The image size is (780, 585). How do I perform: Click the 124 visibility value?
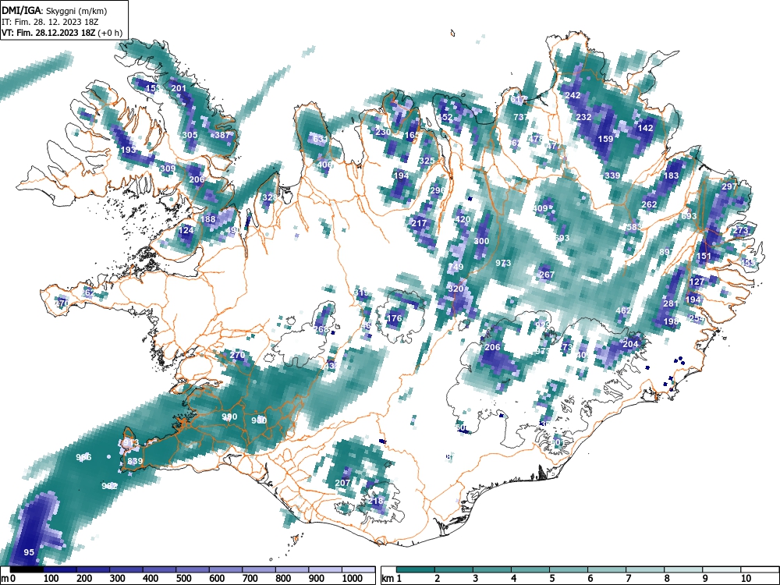(x=186, y=230)
